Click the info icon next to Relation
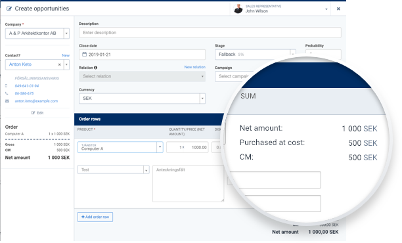The height and width of the screenshot is (243, 402). click(x=96, y=68)
